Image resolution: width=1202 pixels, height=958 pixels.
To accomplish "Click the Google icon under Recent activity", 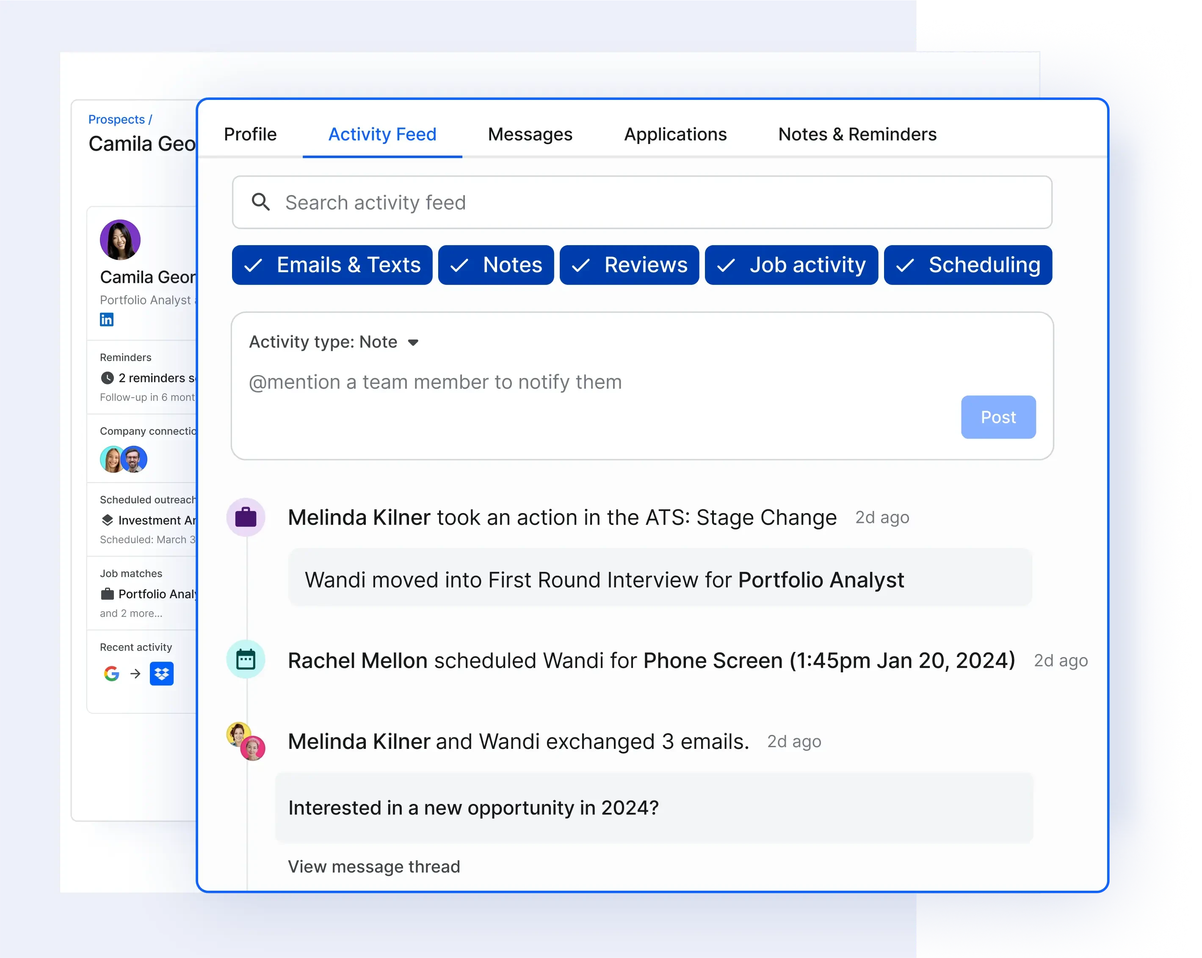I will [x=111, y=673].
